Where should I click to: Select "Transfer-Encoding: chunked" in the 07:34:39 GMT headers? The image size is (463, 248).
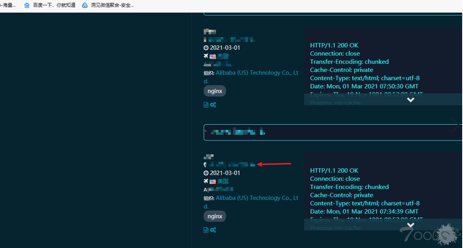tap(349, 187)
